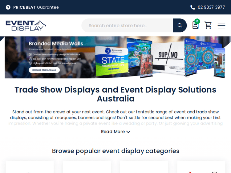Click the Browse Media Walls button
The image size is (231, 173).
[x=44, y=70]
